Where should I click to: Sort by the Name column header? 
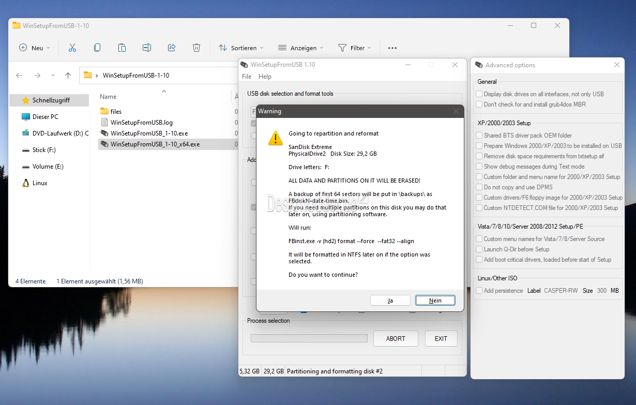[x=108, y=97]
